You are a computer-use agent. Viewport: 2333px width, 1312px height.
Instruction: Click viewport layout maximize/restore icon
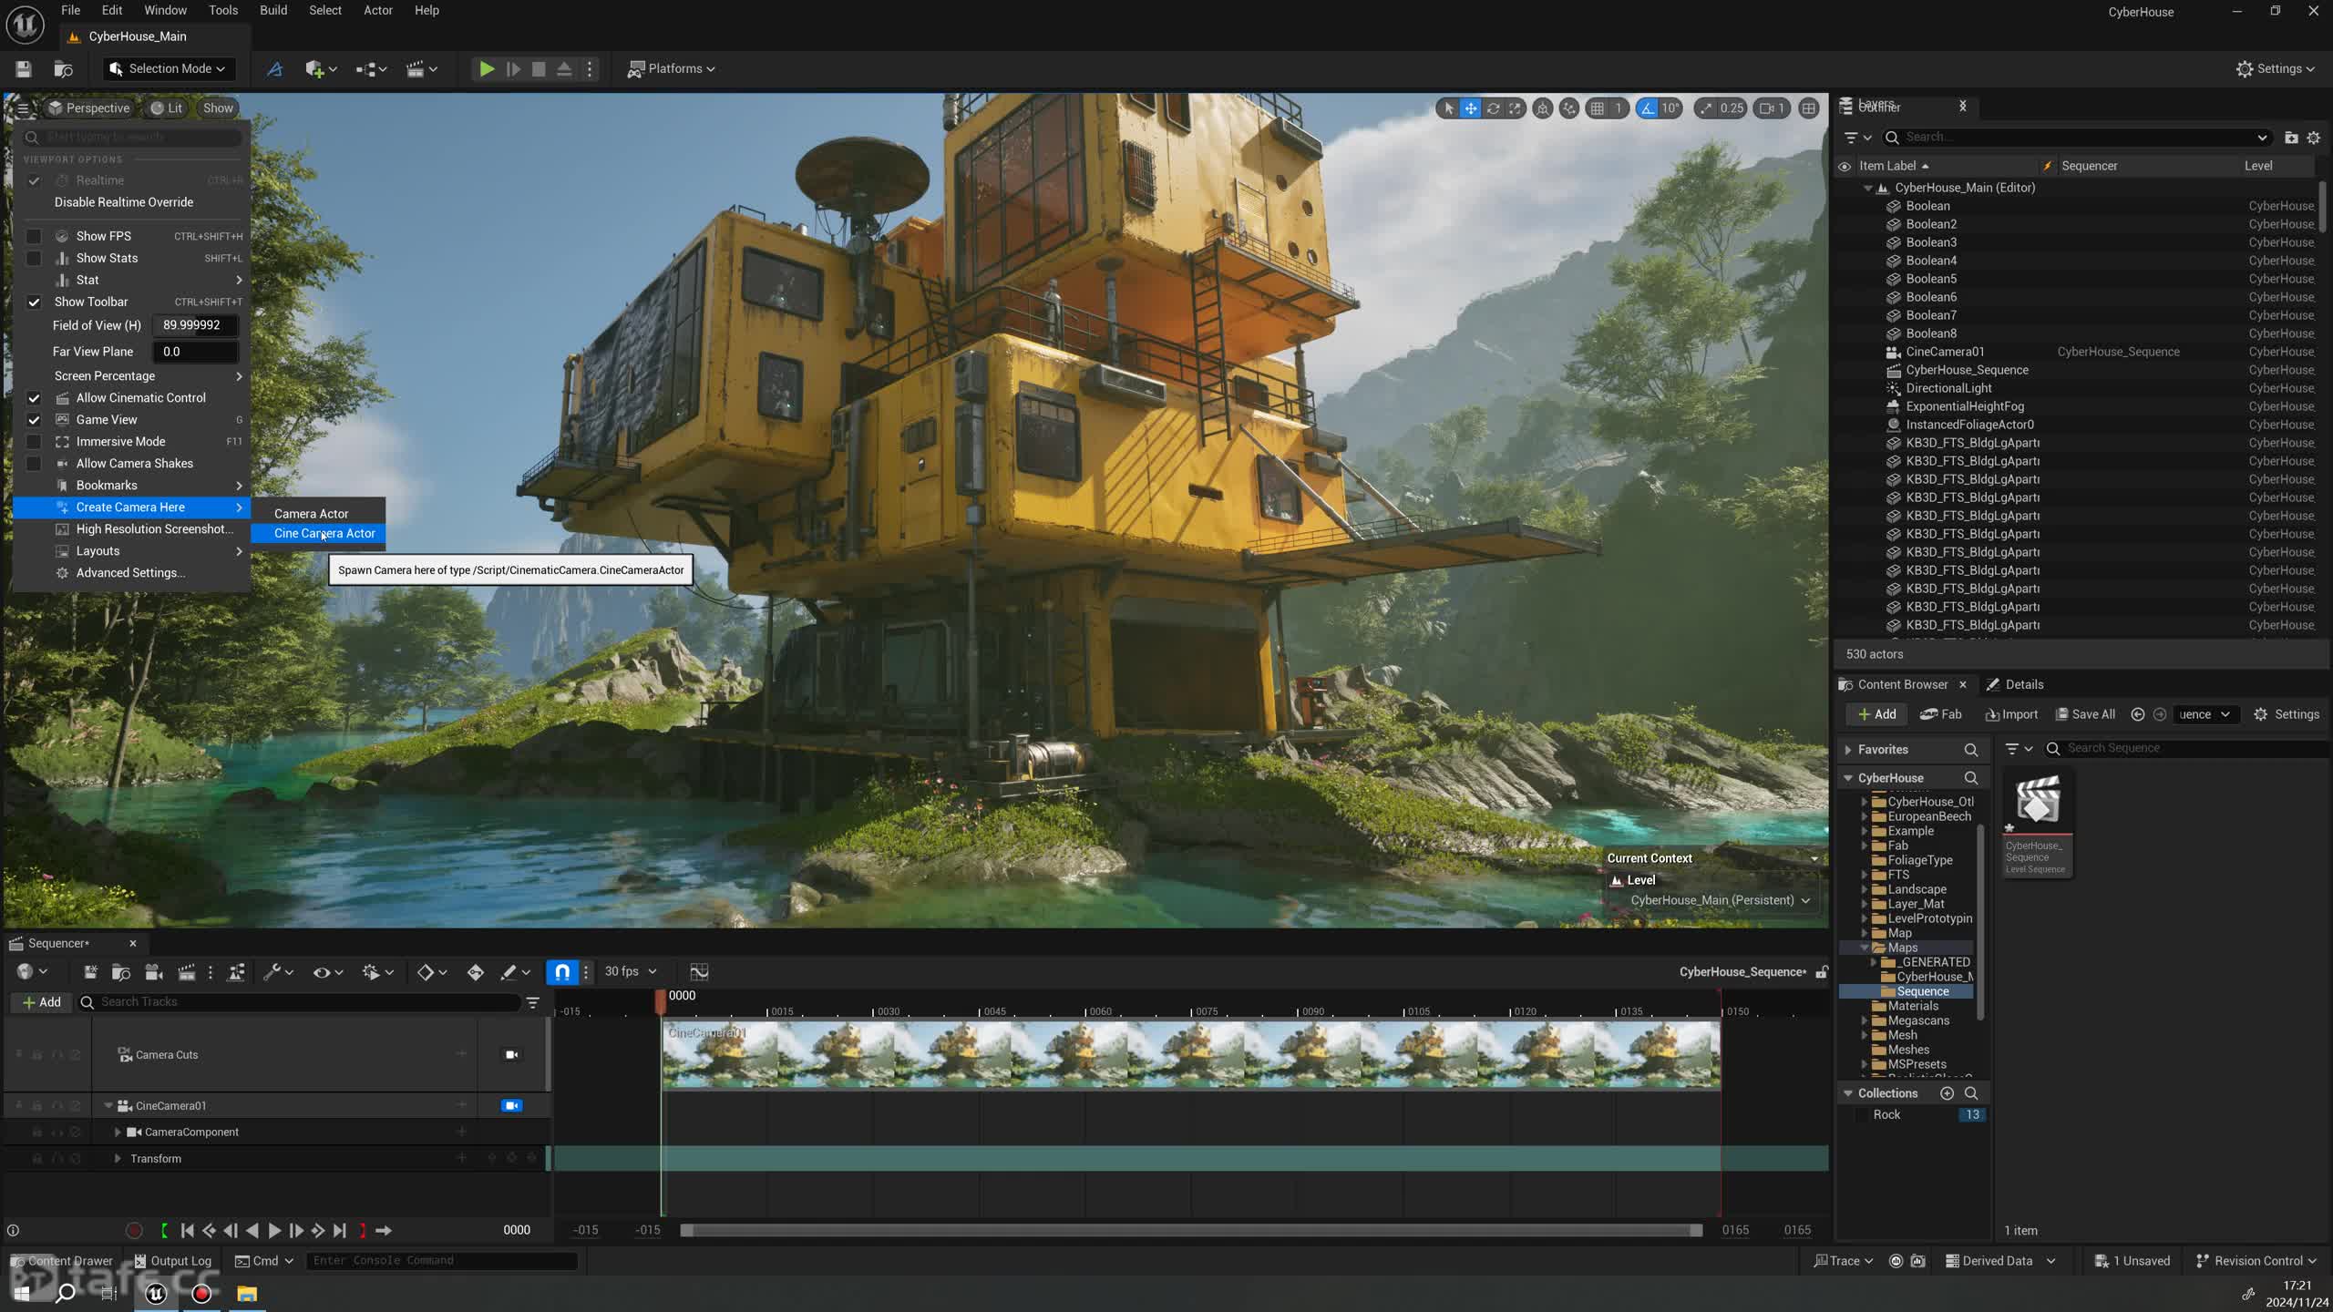(1809, 108)
